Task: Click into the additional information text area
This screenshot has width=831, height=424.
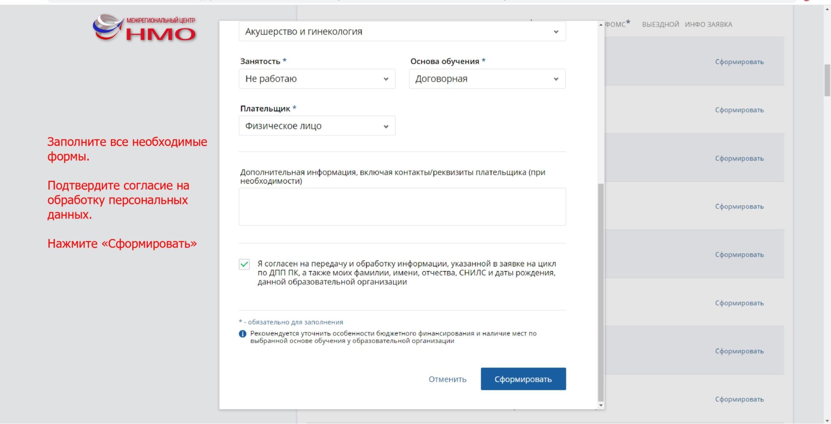Action: [402, 207]
